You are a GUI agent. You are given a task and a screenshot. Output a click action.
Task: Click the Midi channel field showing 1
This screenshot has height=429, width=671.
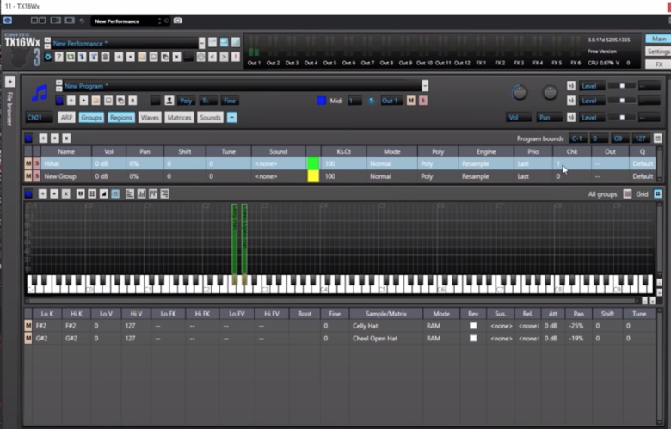354,101
